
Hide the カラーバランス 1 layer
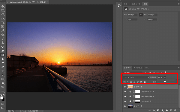click(125, 92)
